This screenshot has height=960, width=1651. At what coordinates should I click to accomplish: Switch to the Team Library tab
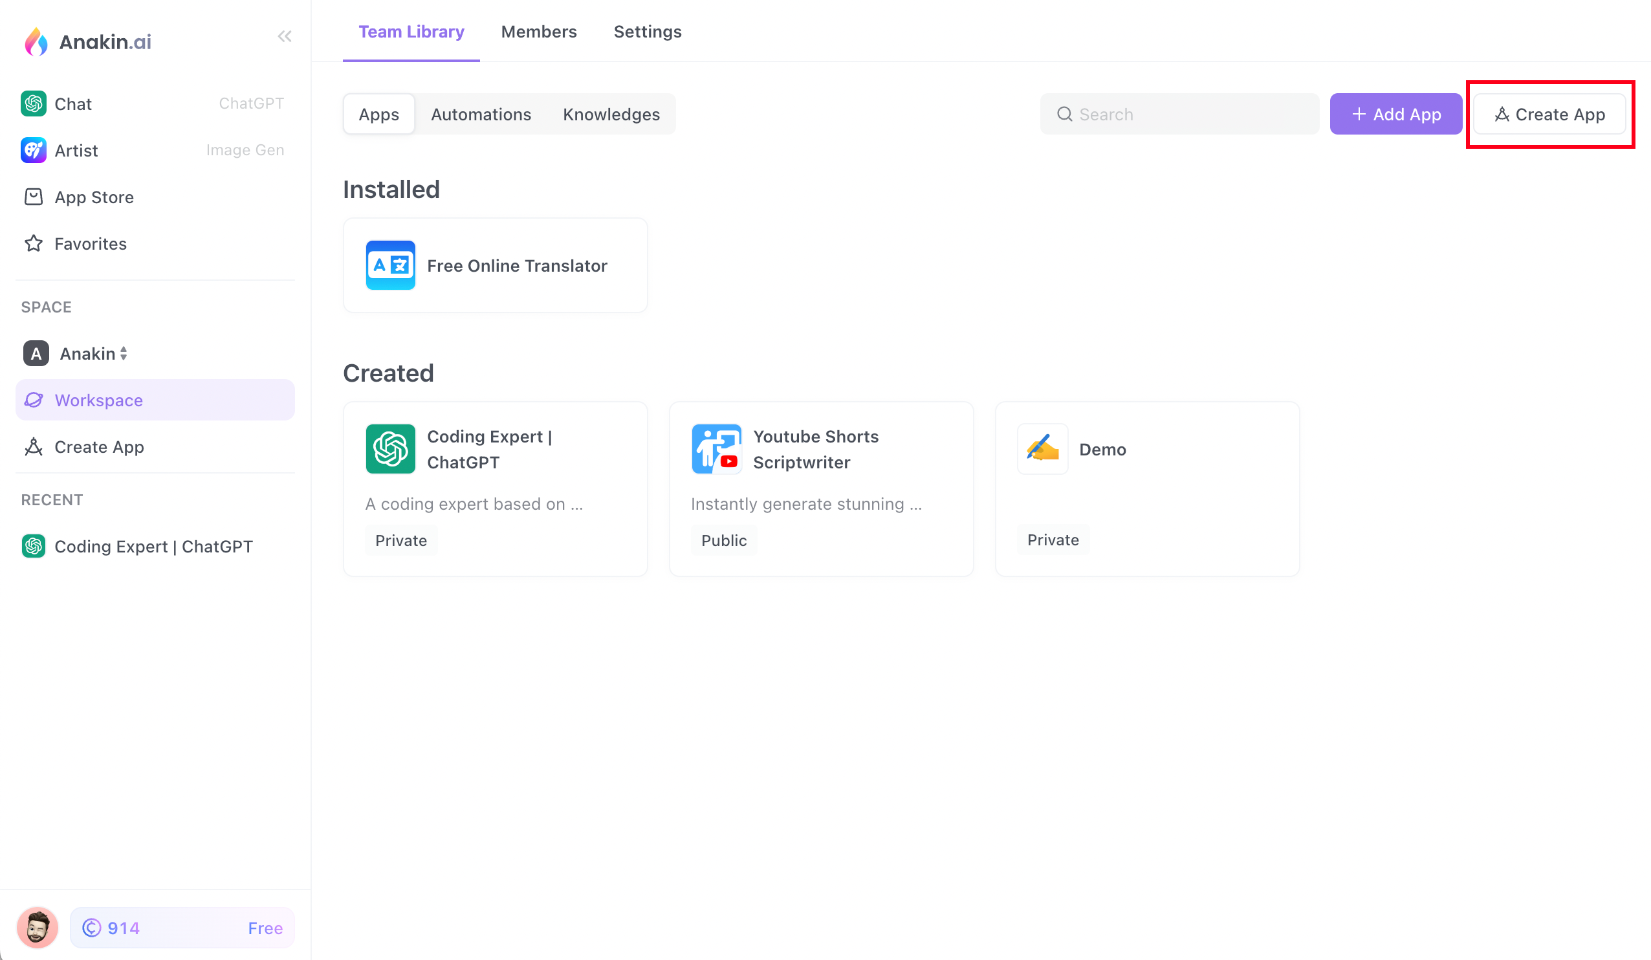[x=411, y=32]
